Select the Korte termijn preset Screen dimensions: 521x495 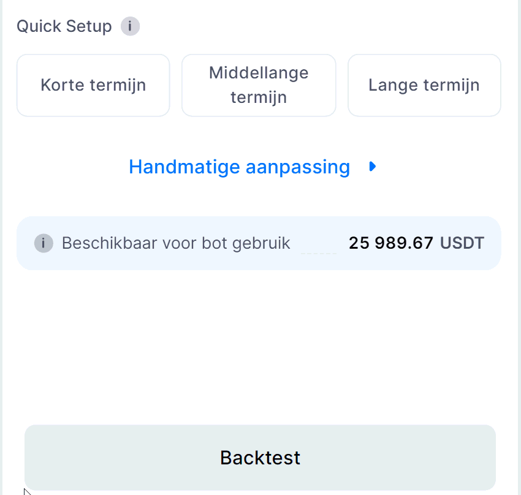pyautogui.click(x=93, y=85)
